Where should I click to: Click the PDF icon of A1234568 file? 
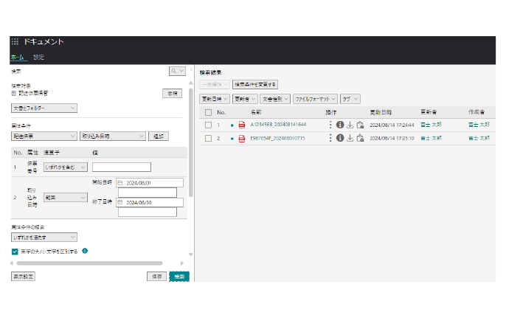tap(242, 125)
